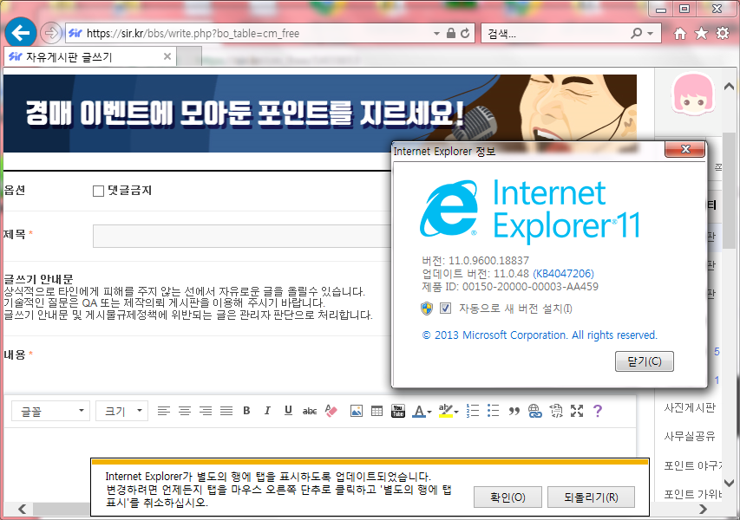
Task: Open Favorites with the star icon
Action: (x=701, y=33)
